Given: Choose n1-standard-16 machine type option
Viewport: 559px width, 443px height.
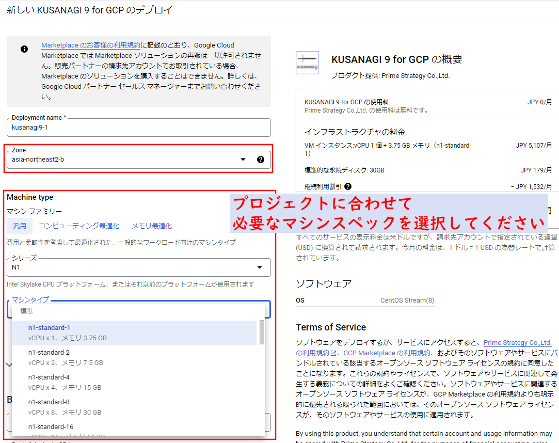Looking at the screenshot, I should [134, 428].
